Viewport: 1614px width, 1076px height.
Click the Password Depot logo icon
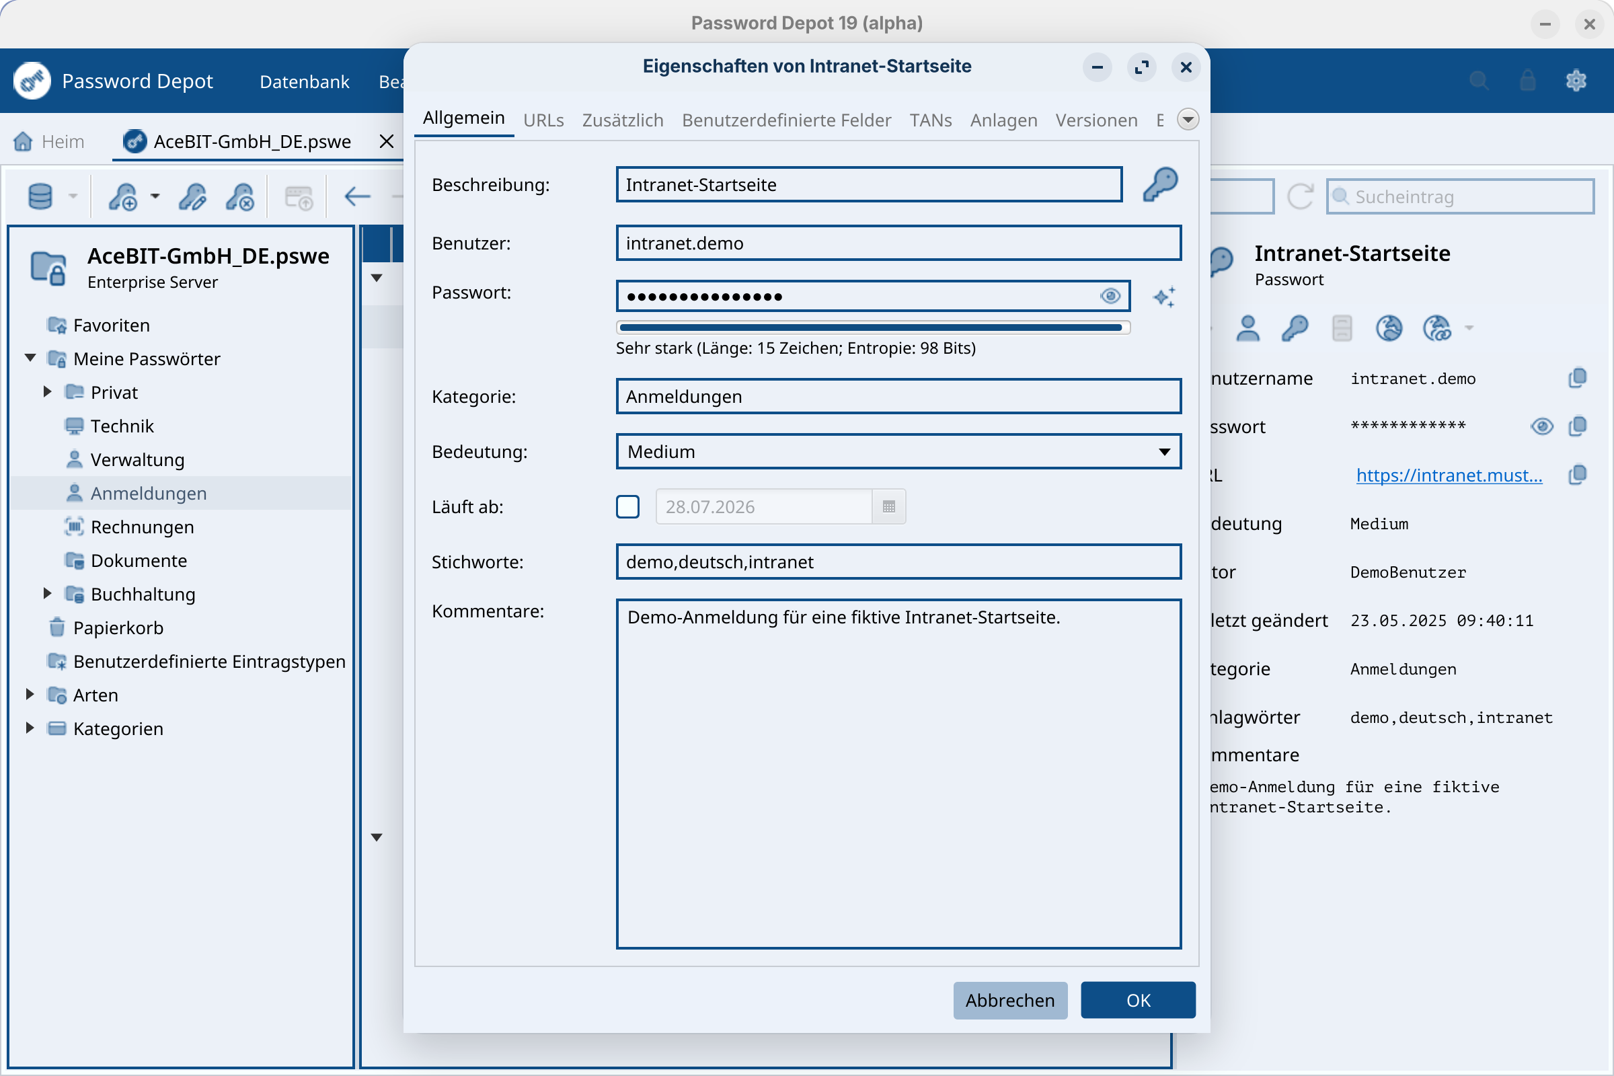(32, 81)
